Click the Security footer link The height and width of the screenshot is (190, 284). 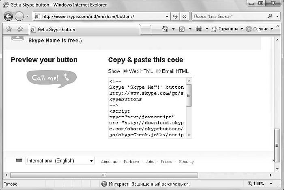(x=186, y=162)
